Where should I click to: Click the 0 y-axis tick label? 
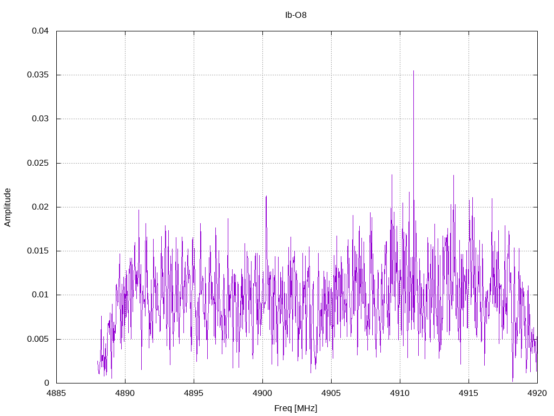pyautogui.click(x=47, y=383)
